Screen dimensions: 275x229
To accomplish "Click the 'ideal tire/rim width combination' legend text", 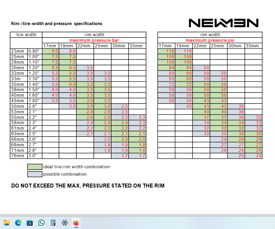I will (76, 167).
